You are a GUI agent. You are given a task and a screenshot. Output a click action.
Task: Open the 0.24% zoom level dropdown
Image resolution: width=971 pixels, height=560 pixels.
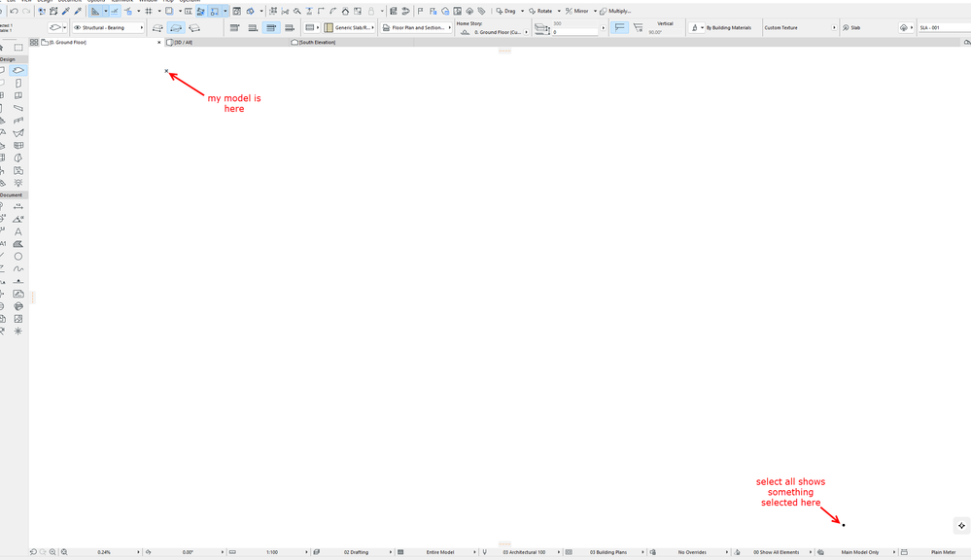click(x=100, y=552)
